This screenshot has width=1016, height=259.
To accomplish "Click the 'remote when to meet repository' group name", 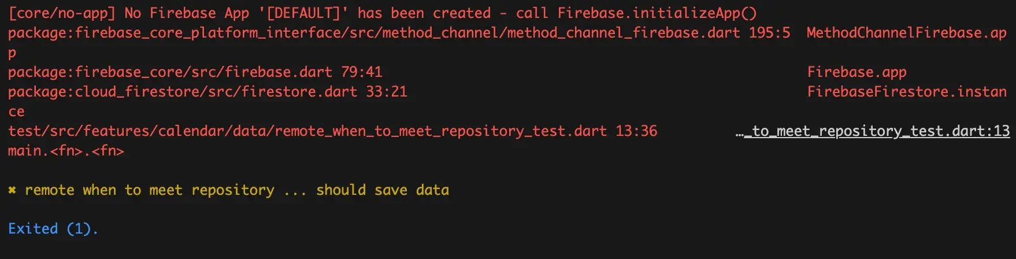I will [x=150, y=190].
